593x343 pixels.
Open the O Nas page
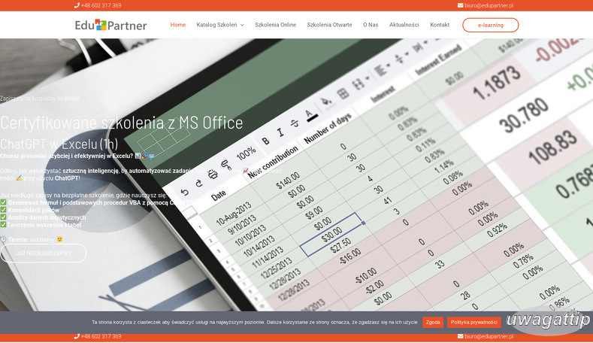(x=371, y=25)
